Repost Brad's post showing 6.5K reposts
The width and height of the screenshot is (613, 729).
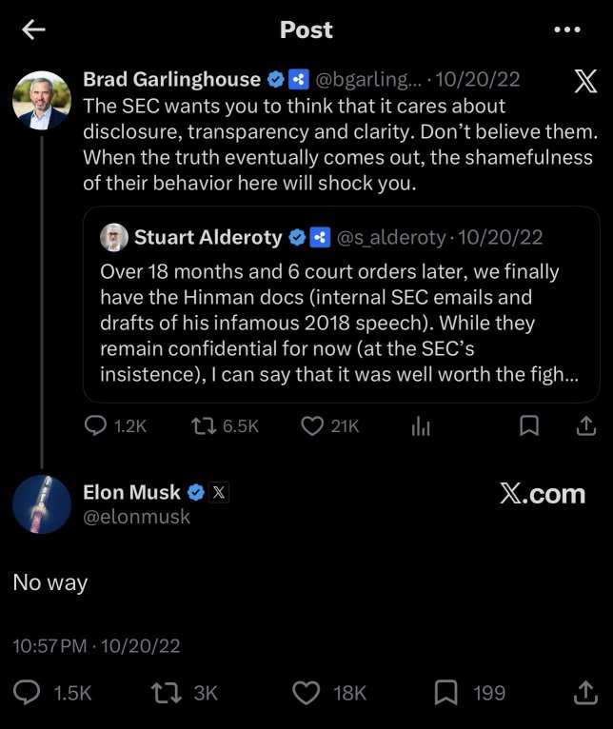click(x=226, y=425)
